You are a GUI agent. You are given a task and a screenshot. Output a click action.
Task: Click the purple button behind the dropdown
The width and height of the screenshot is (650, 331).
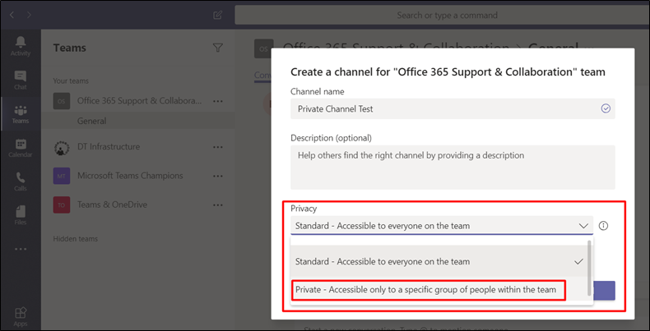click(x=605, y=291)
